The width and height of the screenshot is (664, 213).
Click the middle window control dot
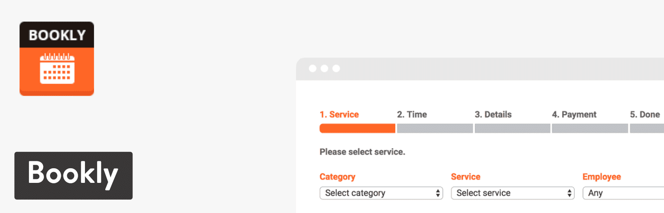324,68
